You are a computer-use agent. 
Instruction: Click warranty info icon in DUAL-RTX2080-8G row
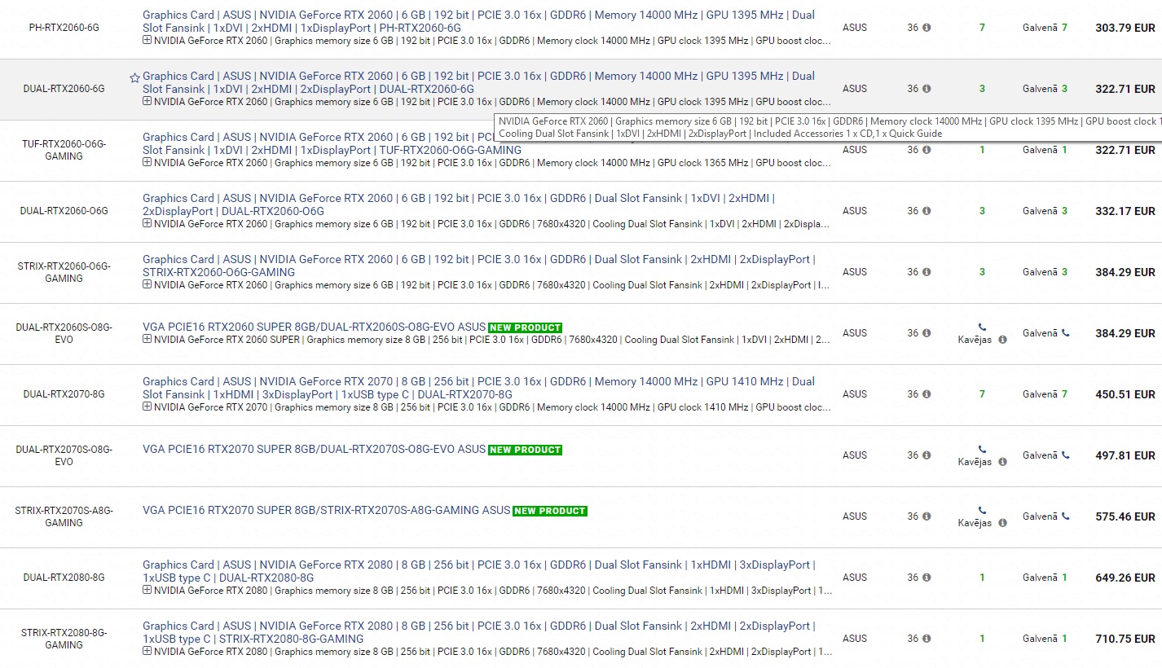click(x=927, y=578)
